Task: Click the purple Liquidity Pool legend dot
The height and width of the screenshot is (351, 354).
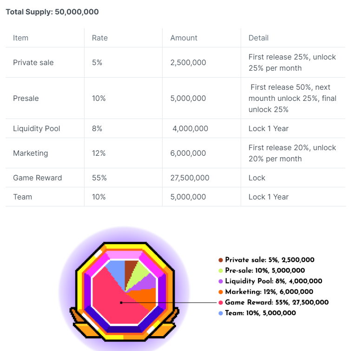Action: pos(221,281)
